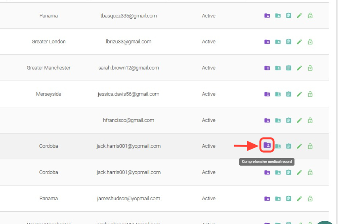
Task: Click the edit pencil for hfrancisco@gmail.com
Action: [x=300, y=120]
